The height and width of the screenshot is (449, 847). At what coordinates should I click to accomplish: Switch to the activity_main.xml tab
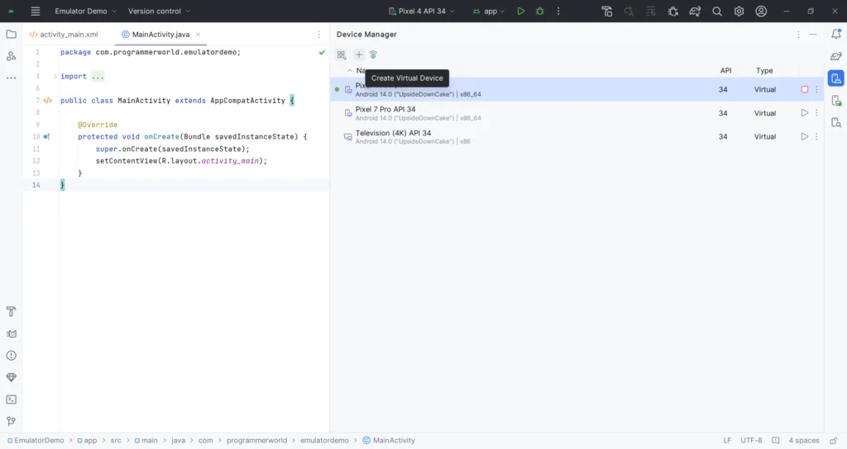[x=64, y=35]
